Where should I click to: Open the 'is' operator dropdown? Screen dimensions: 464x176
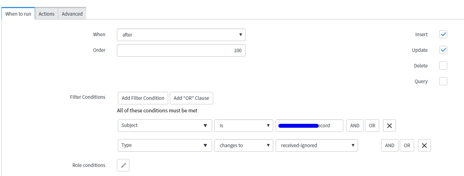[x=244, y=126]
